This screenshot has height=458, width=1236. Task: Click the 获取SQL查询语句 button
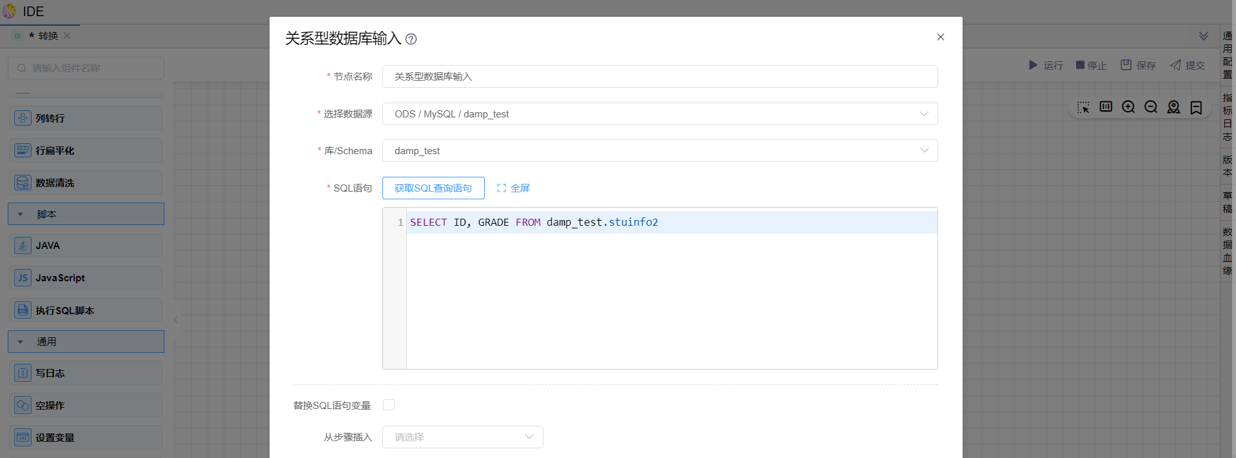(433, 188)
